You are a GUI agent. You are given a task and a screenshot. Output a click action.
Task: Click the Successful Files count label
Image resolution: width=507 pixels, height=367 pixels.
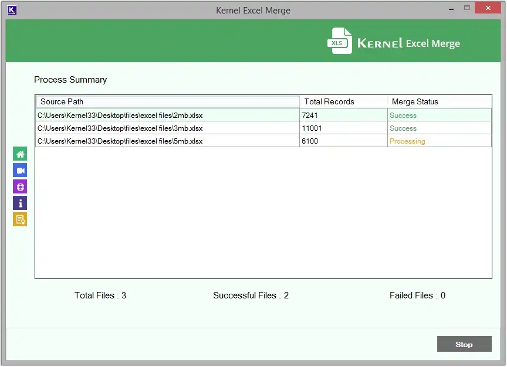tap(251, 295)
